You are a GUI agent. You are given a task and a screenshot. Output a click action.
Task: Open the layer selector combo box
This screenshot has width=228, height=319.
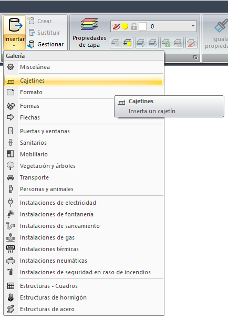pos(153,26)
